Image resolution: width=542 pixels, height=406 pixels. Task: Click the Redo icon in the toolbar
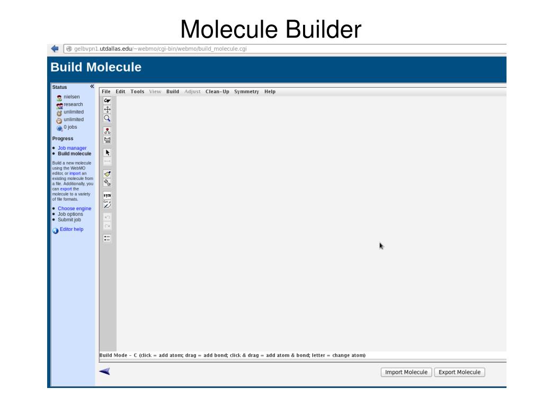coord(107,226)
